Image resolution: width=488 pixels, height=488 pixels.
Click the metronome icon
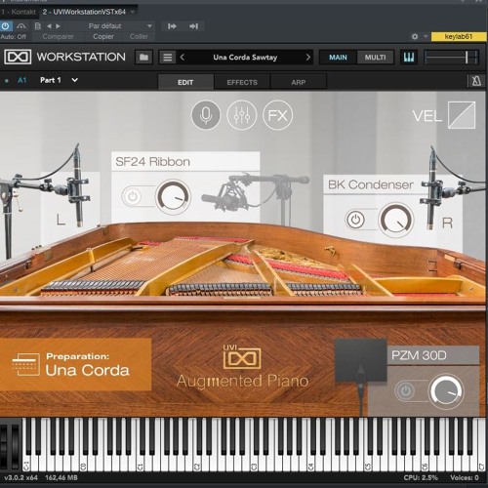click(476, 81)
